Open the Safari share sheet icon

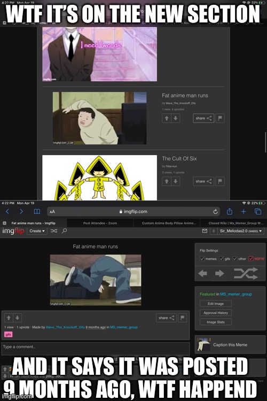(230, 211)
